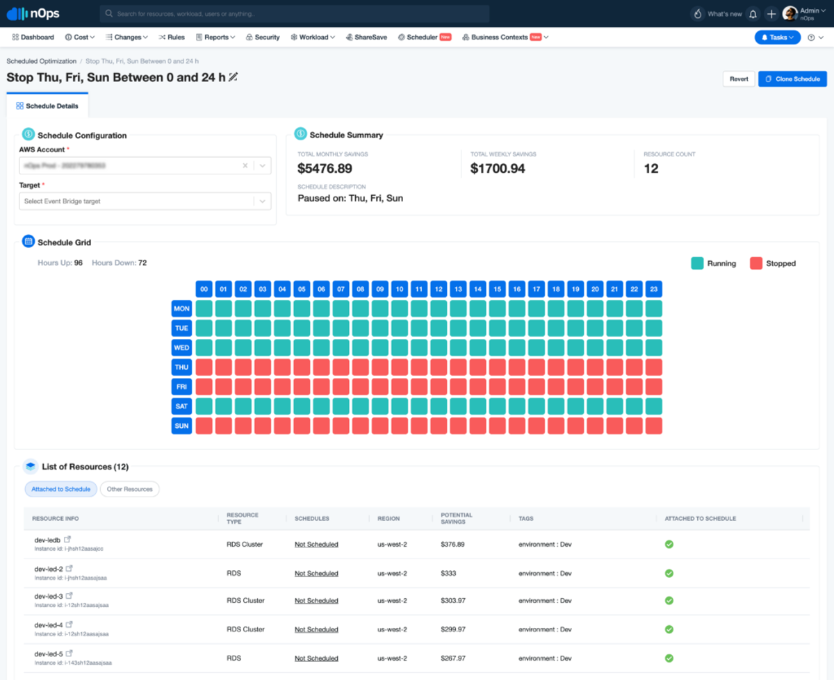Open notifications bell icon

(x=753, y=14)
